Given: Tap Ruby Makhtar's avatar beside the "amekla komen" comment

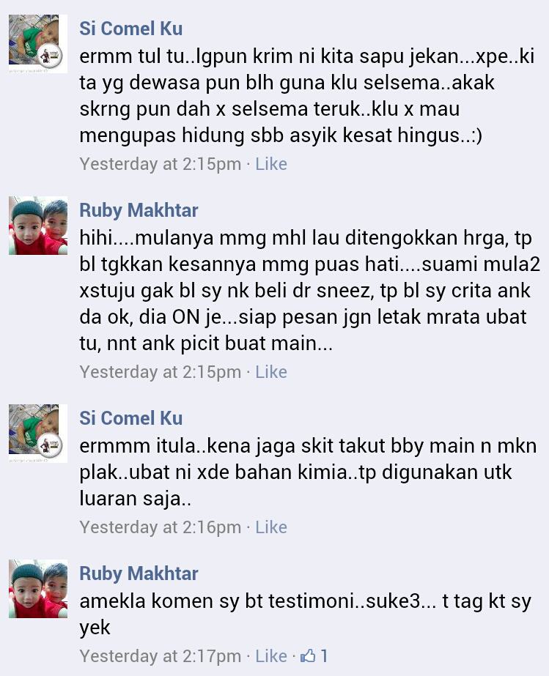Looking at the screenshot, I should [x=38, y=589].
